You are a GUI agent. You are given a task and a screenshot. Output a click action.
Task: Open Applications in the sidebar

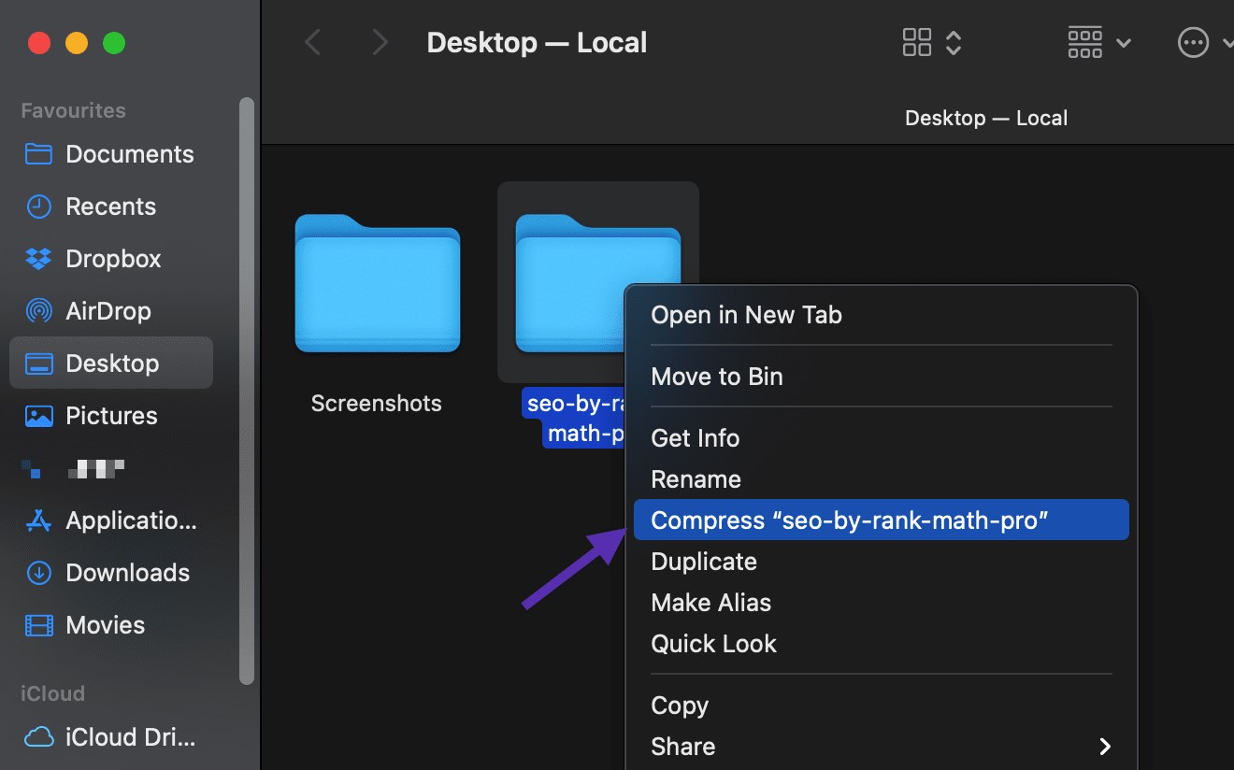(x=111, y=520)
